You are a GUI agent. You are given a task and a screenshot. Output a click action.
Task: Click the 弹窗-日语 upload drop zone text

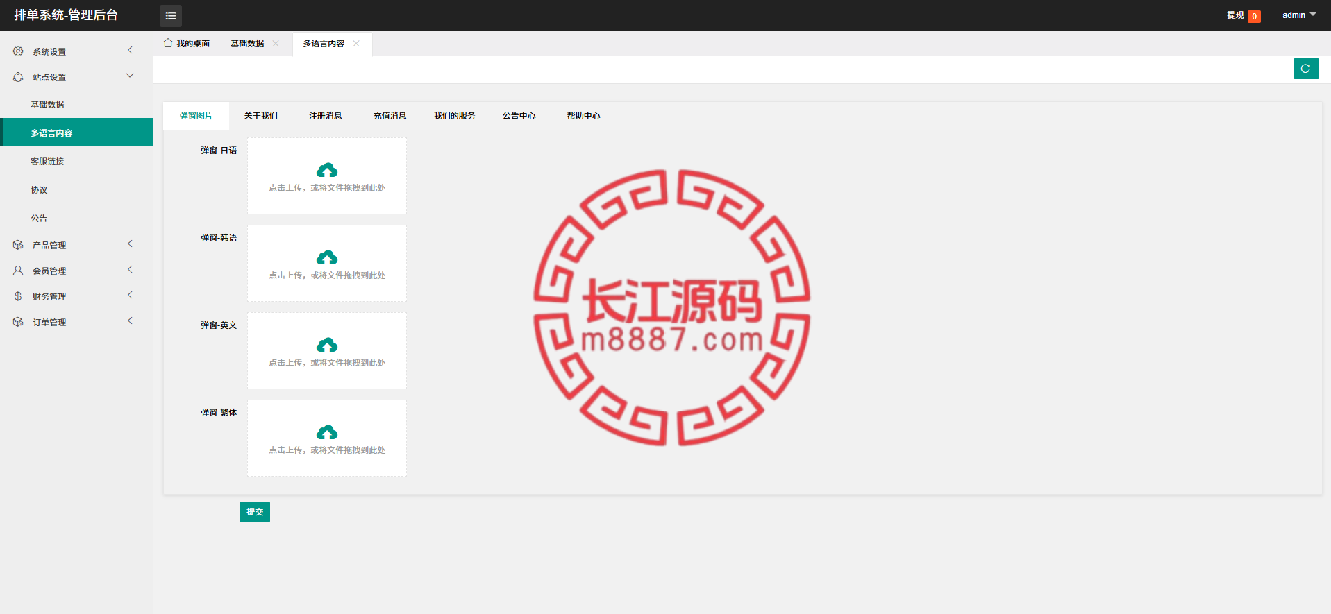[327, 188]
